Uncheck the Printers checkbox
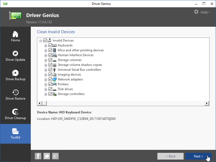Image resolution: width=216 pixels, height=162 pixels. pos(50,84)
